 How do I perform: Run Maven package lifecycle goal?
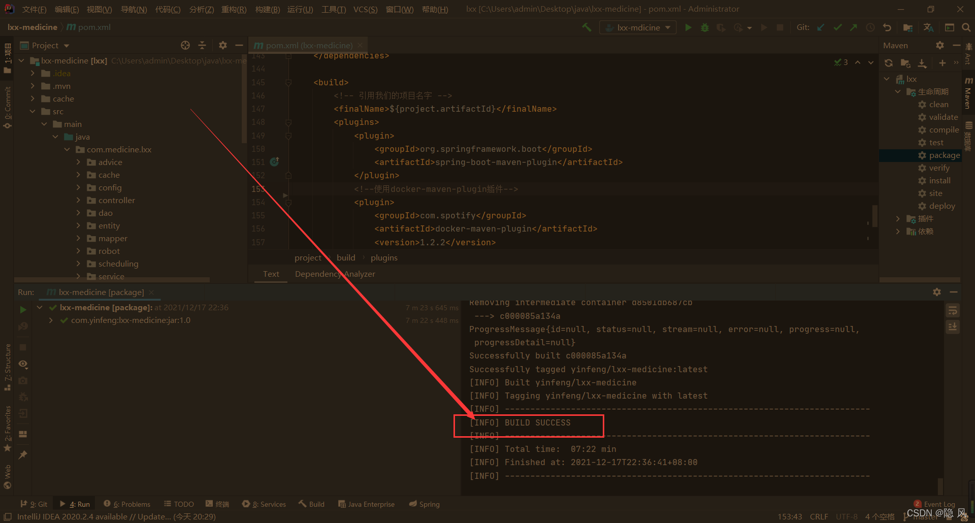[944, 155]
